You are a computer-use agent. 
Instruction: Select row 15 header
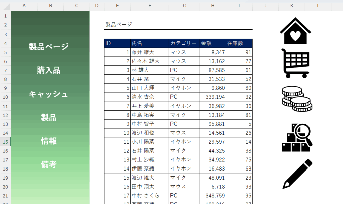pyautogui.click(x=5, y=142)
